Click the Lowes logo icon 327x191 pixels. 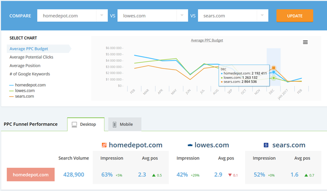coord(190,145)
